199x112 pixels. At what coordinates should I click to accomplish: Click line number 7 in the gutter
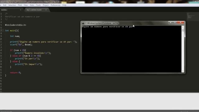pos(1,30)
